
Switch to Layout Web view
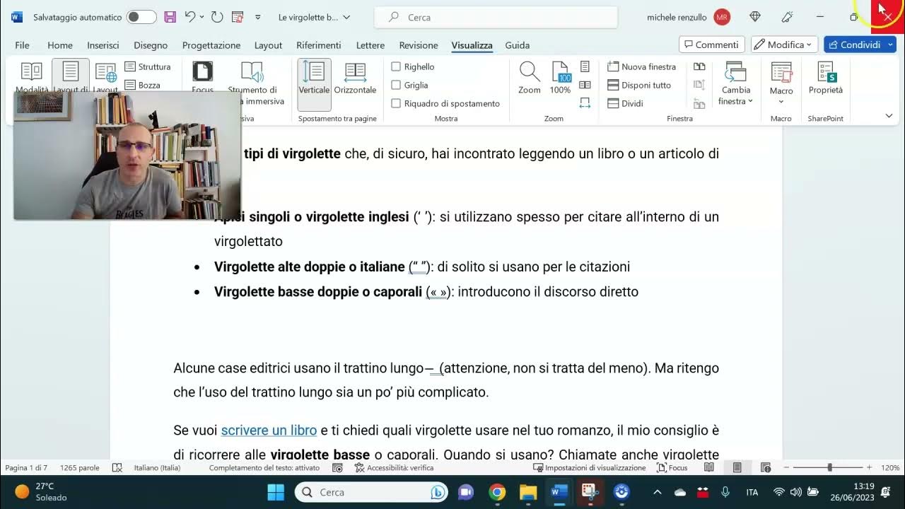[x=105, y=78]
